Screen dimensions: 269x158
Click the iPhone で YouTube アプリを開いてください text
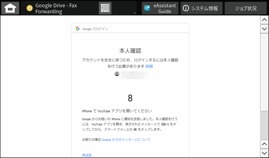click(117, 111)
